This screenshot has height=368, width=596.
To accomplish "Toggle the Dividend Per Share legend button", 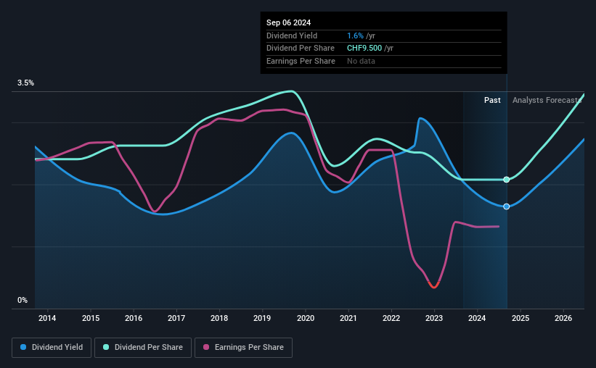I will pyautogui.click(x=143, y=348).
